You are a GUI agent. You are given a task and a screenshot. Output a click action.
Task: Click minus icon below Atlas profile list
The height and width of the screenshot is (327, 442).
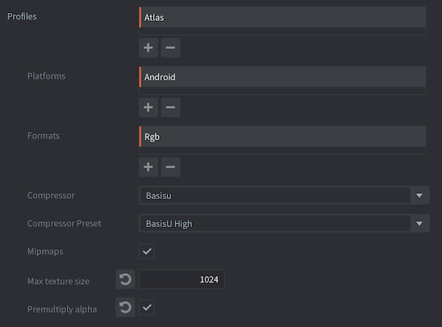coord(170,48)
